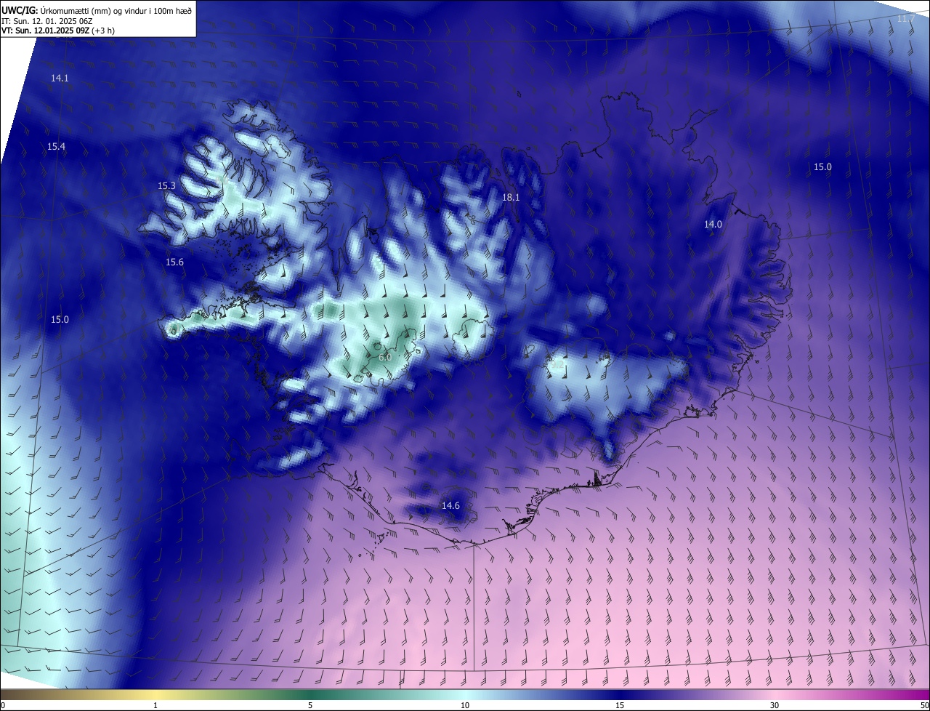The width and height of the screenshot is (930, 711).
Task: Click the 6.0 value label on the map
Action: coord(385,358)
